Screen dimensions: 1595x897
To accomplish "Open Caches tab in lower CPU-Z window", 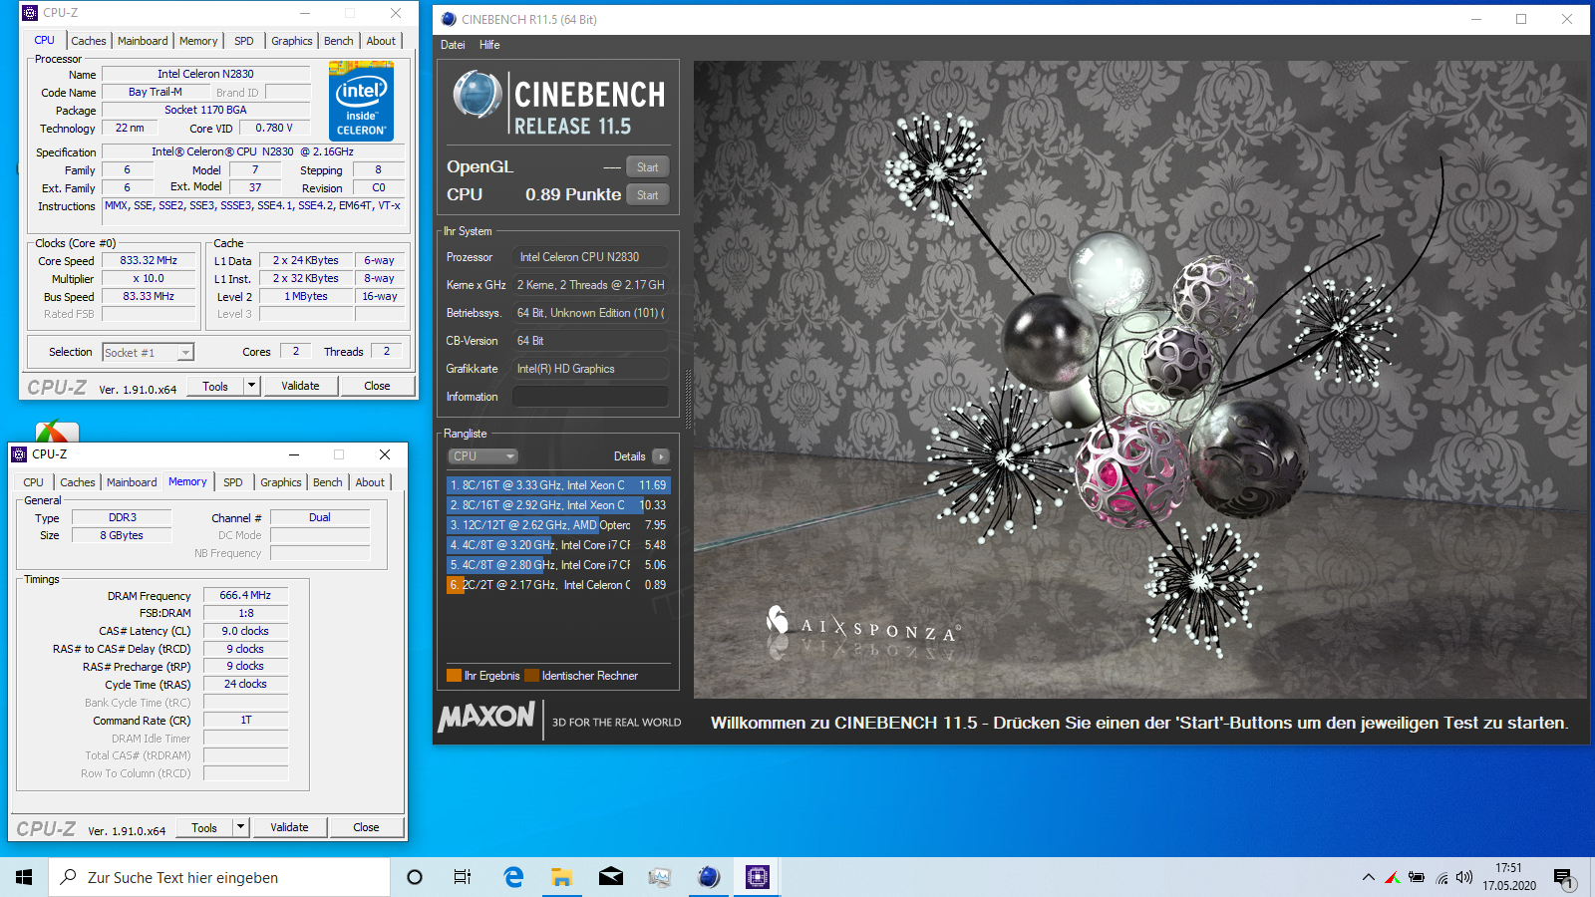I will pos(77,482).
